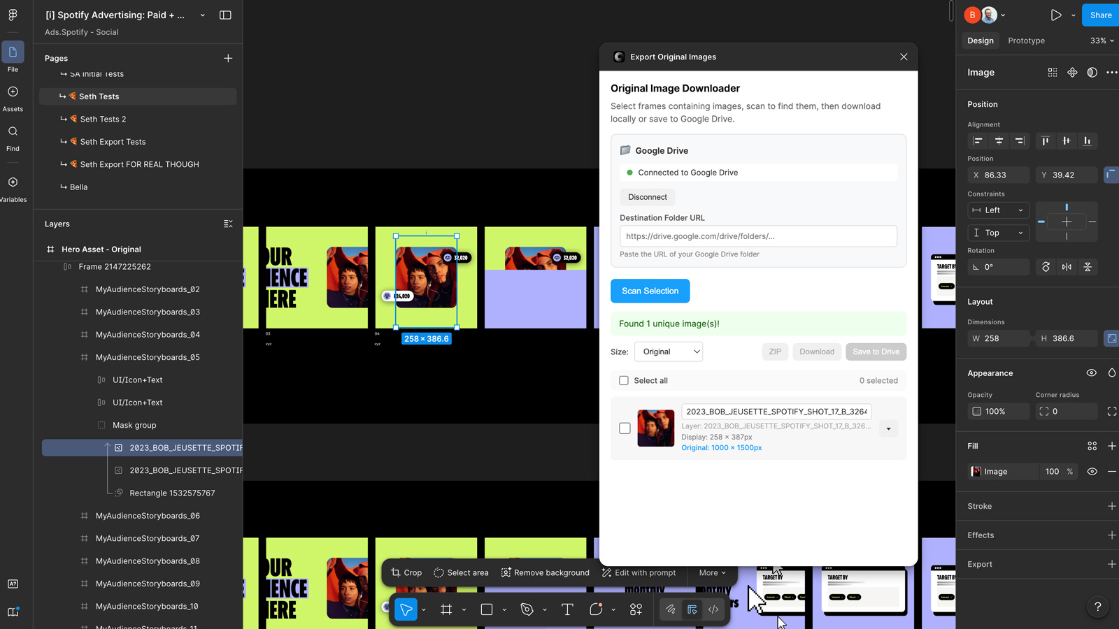Select the Comment tool
Screen dimensions: 1119x629
pyautogui.click(x=596, y=609)
